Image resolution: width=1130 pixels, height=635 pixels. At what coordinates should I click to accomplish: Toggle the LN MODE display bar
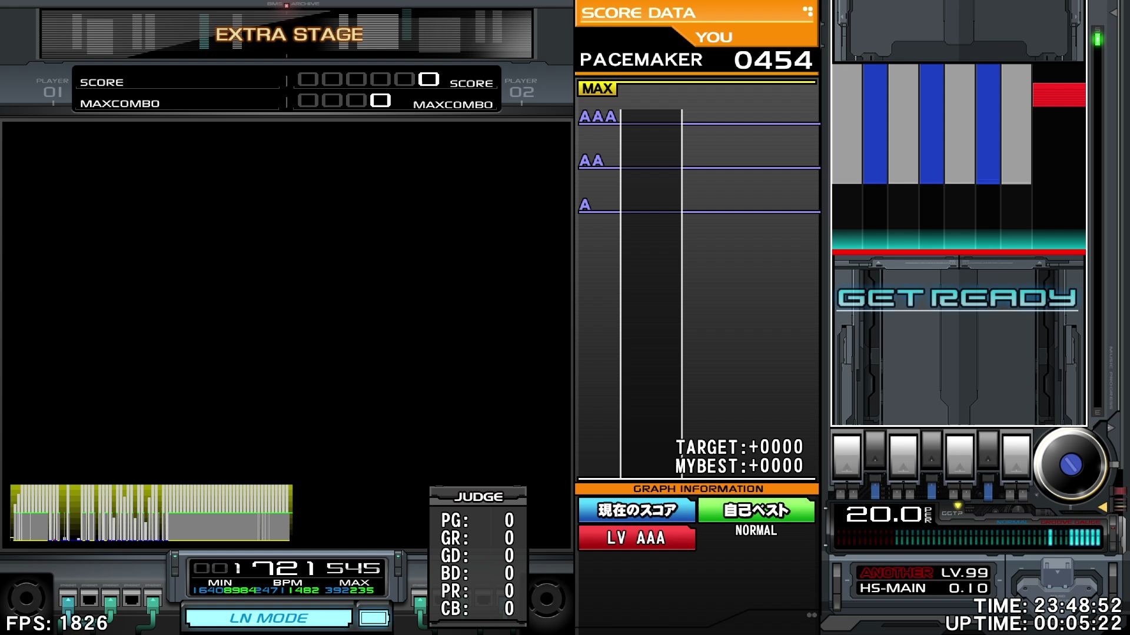268,618
